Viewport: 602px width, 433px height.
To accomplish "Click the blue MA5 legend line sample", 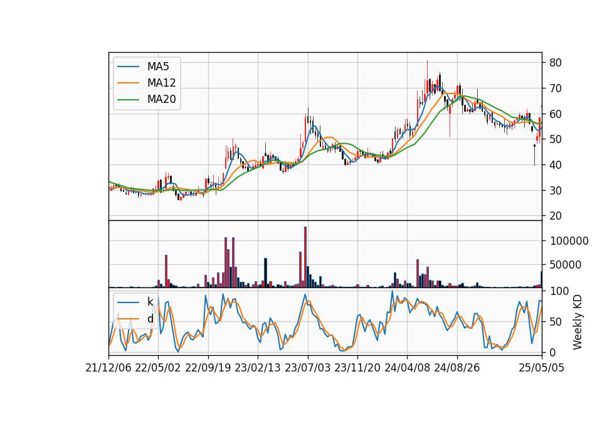I will tap(128, 67).
